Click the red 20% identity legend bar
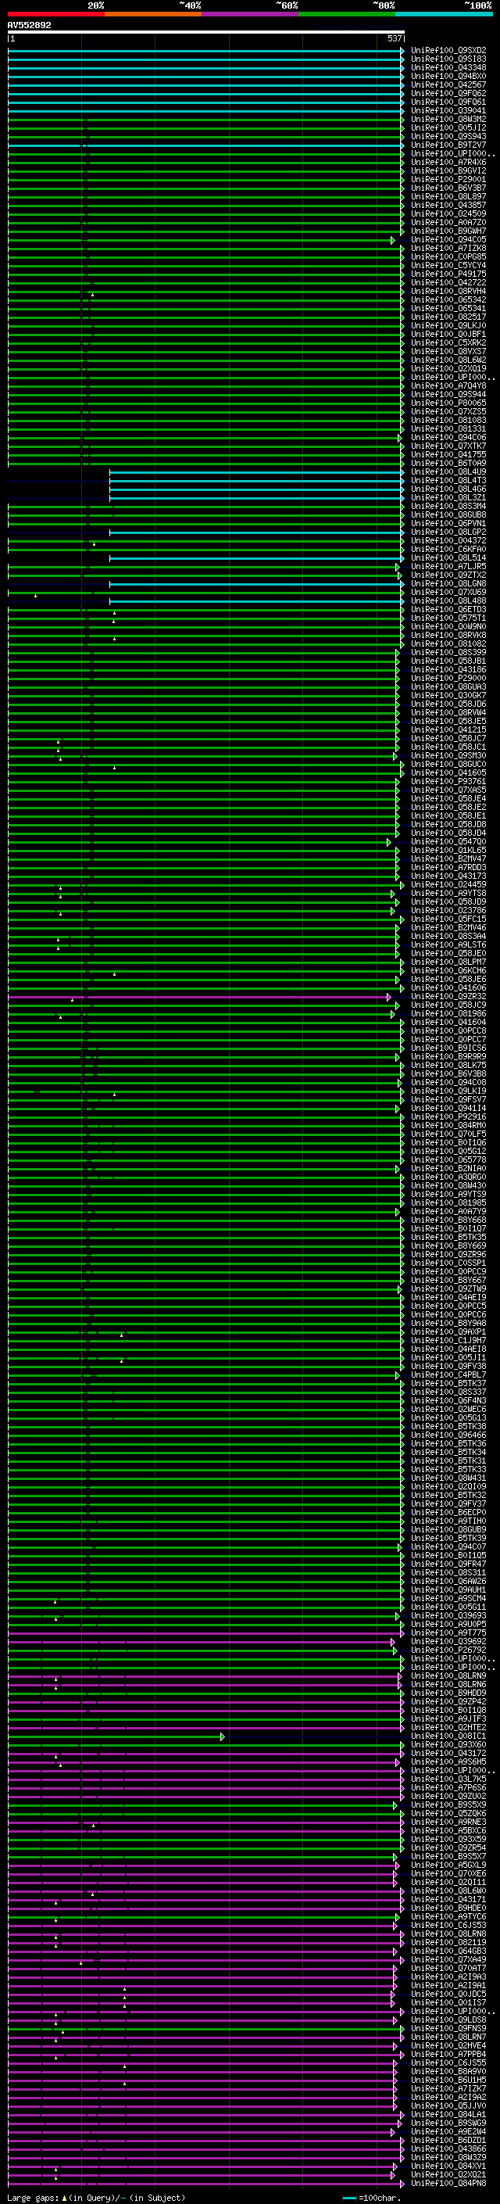 click(55, 14)
